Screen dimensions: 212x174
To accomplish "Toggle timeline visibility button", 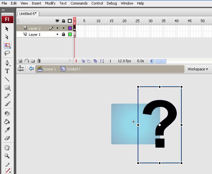I will (x=21, y=69).
